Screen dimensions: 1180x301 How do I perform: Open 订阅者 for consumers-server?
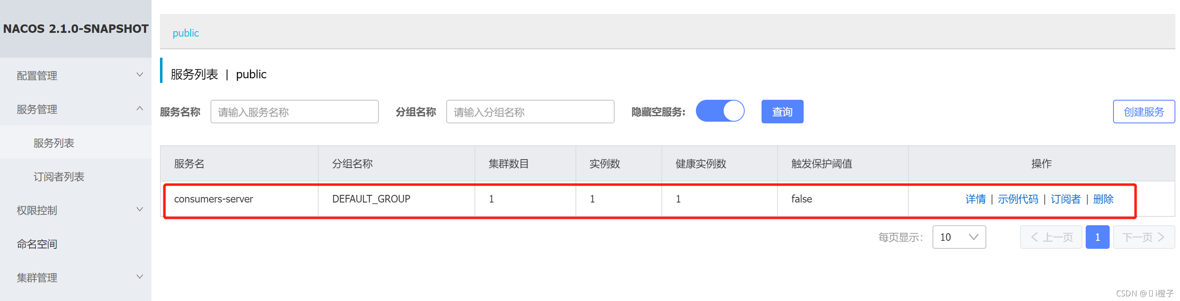tap(1066, 199)
